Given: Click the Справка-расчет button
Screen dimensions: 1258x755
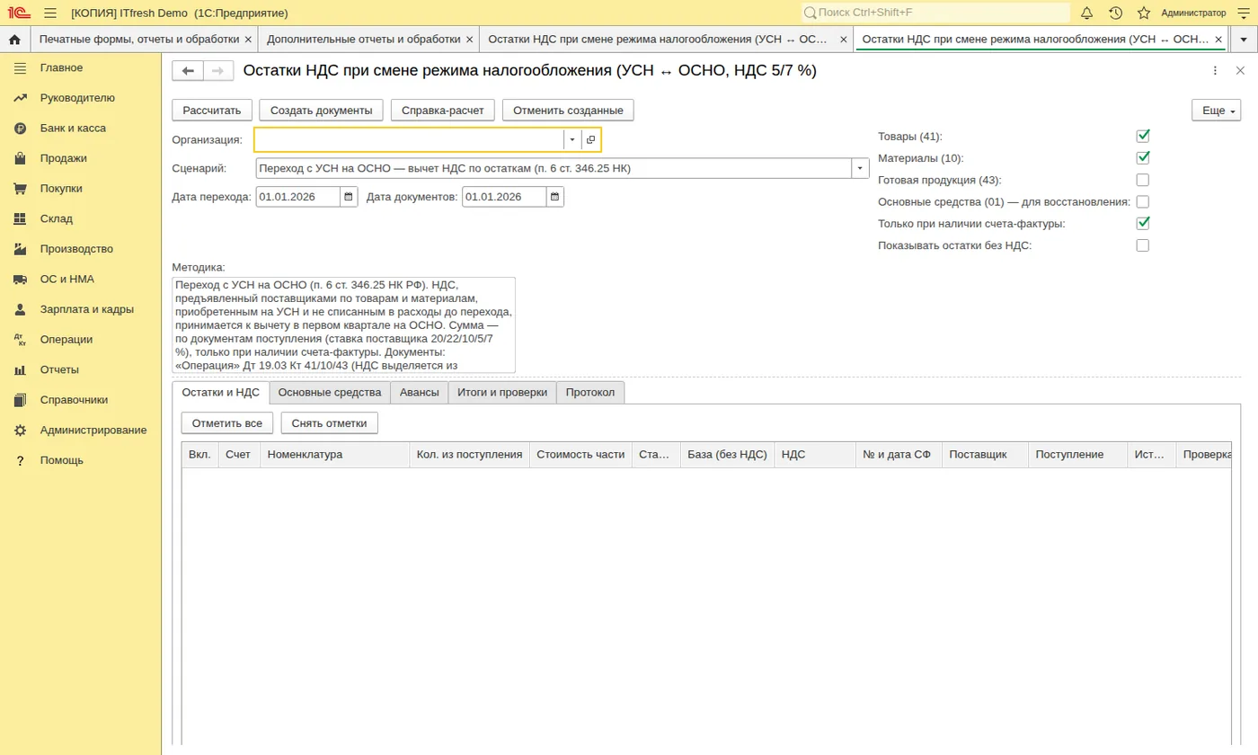Looking at the screenshot, I should click(443, 110).
